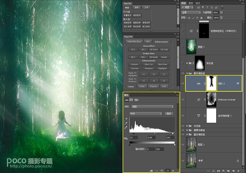Add layer mask icon in Layers panel

click(219, 171)
